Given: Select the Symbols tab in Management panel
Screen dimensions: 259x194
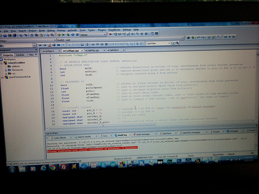Looking at the screenshot, I should coord(20,55).
